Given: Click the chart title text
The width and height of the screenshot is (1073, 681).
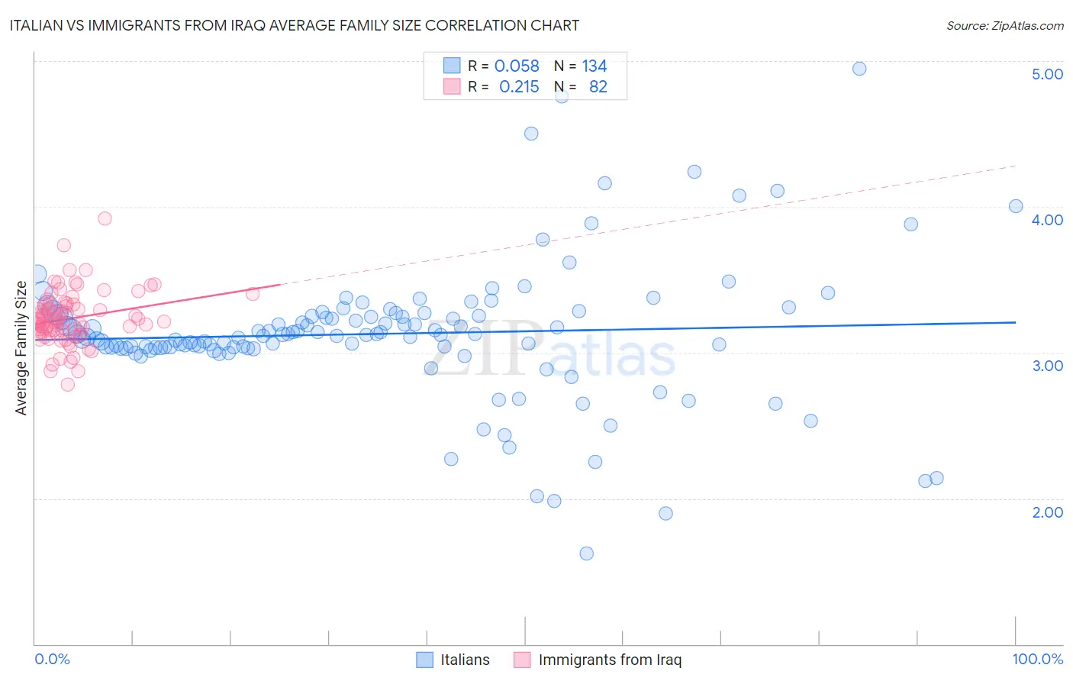Looking at the screenshot, I should click(294, 25).
